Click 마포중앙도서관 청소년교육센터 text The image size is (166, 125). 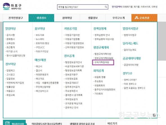pyautogui.click(x=47, y=124)
